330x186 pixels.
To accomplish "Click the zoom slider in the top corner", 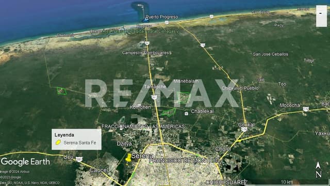I will (321, 16).
